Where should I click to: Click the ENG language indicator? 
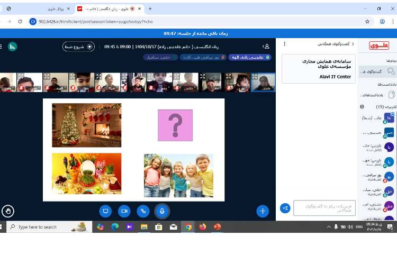point(359,227)
